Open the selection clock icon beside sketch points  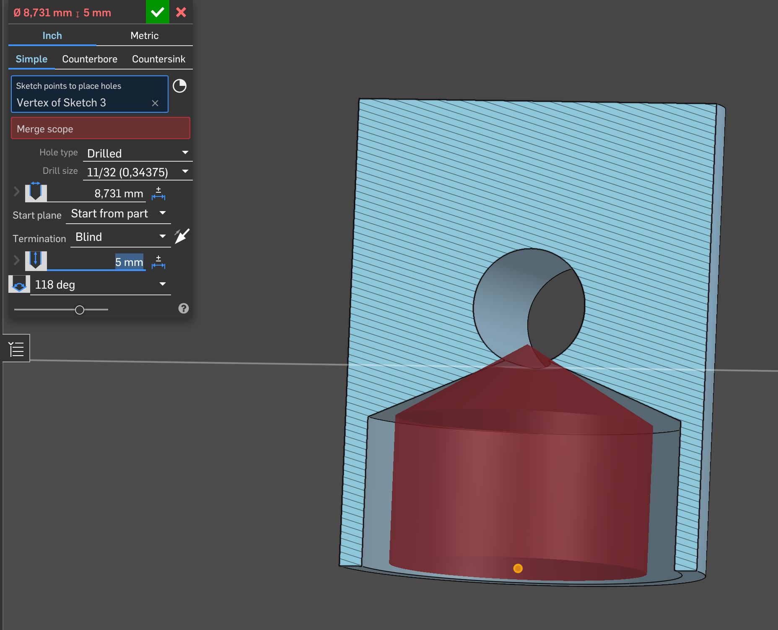click(x=179, y=86)
